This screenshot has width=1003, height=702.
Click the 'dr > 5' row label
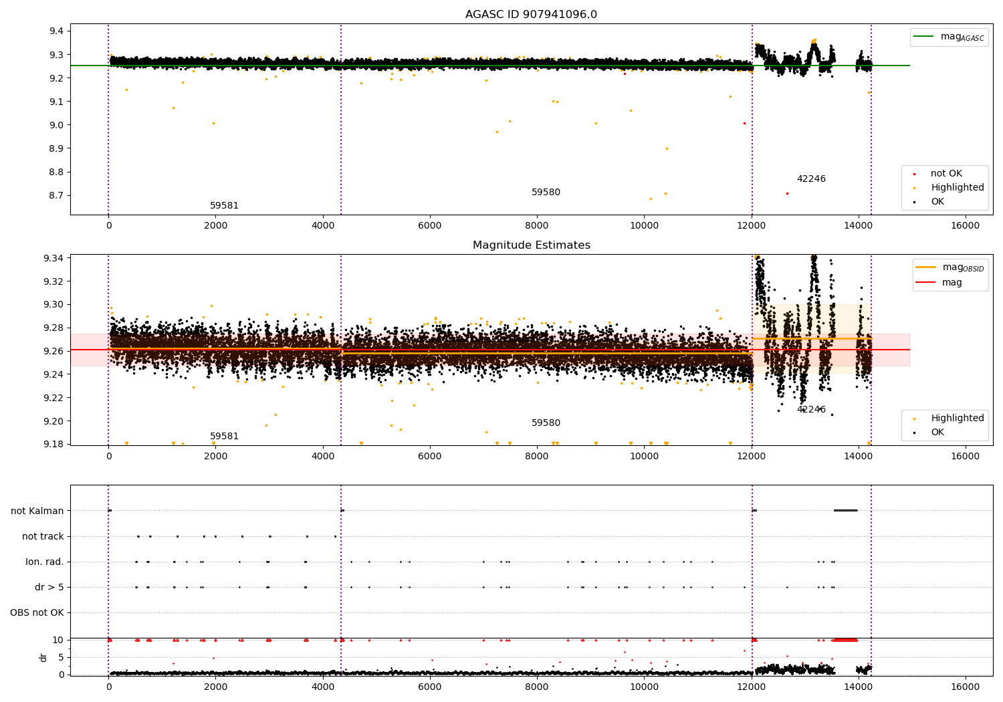point(49,588)
